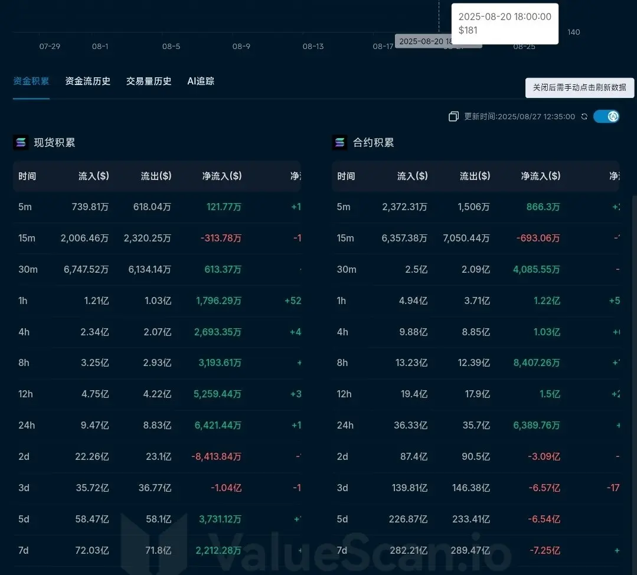Click the 2025-08-20 18:00:00 chart tooltip
The height and width of the screenshot is (575, 637).
[505, 24]
